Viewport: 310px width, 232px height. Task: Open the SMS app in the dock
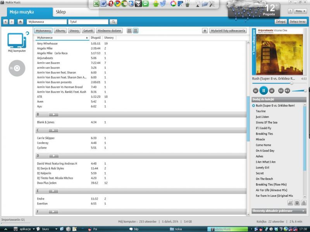pyautogui.click(x=146, y=4)
